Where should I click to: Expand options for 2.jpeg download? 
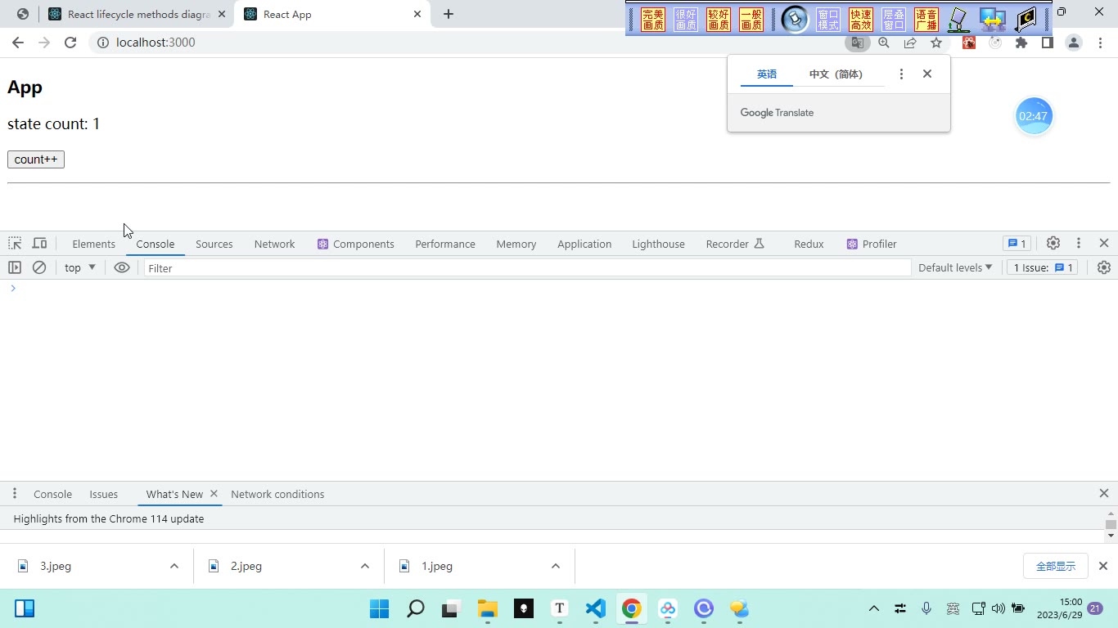364,566
